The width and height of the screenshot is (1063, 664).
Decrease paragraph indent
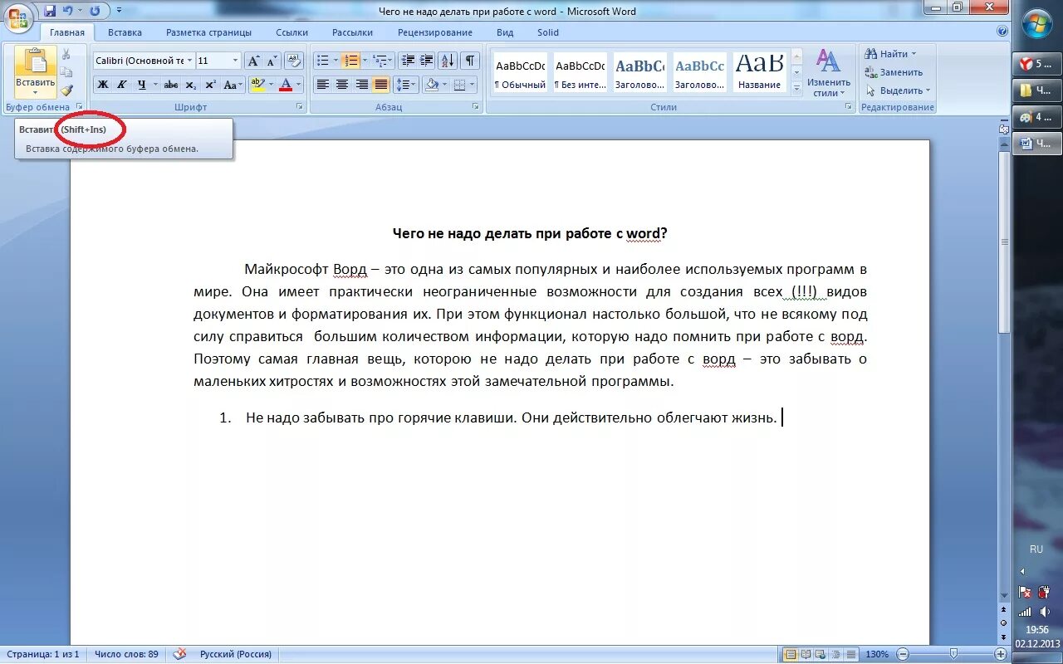click(407, 61)
